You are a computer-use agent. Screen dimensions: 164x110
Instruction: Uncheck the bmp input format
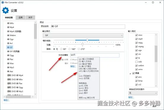(x=136, y=81)
